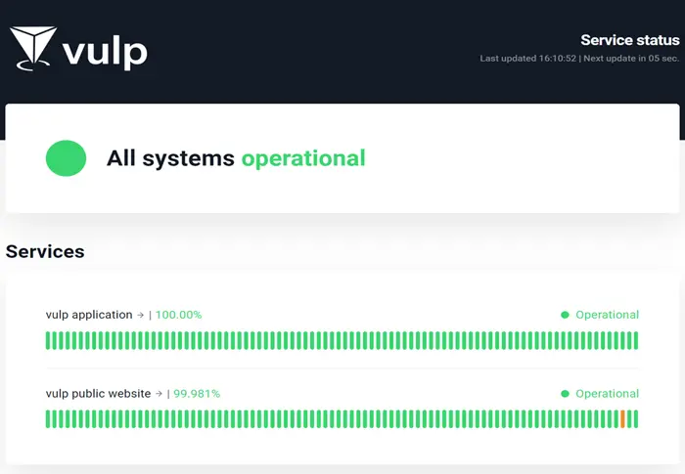Select last uptime bar of vulp application
This screenshot has width=685, height=474.
point(635,340)
